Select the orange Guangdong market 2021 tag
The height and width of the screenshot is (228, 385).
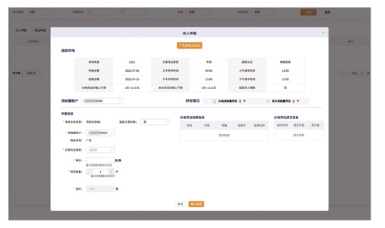189,46
